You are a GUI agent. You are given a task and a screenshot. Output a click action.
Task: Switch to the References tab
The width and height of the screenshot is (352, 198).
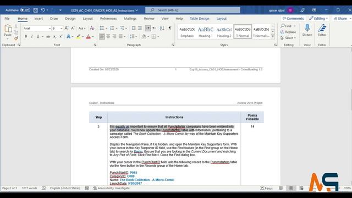coord(108,18)
